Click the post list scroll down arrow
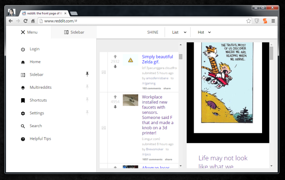The image size is (285, 180). tap(181, 166)
